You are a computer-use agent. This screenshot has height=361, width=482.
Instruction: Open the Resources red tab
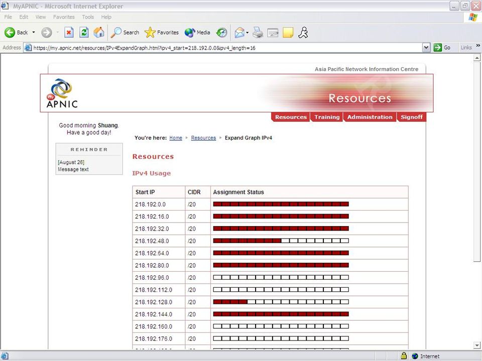point(291,117)
